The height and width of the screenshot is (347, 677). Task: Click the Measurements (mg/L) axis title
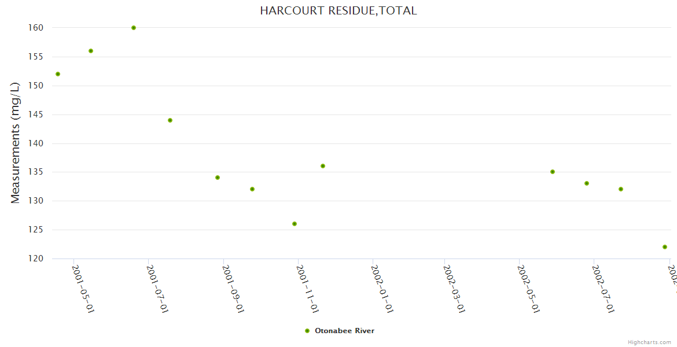tap(16, 142)
